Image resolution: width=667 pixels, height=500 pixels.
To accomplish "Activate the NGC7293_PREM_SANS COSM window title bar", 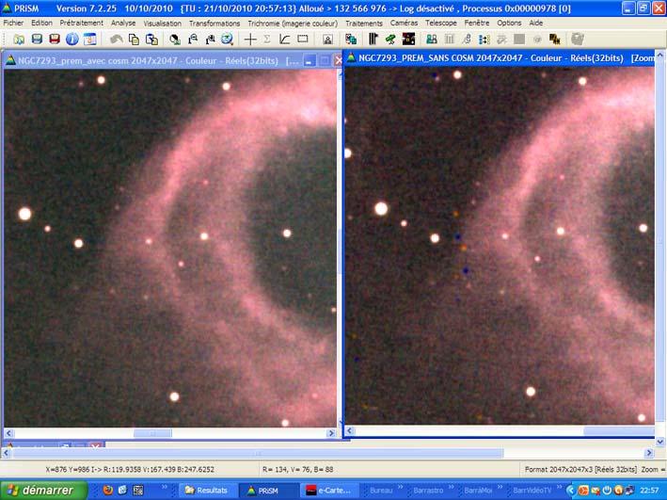I will [x=489, y=58].
